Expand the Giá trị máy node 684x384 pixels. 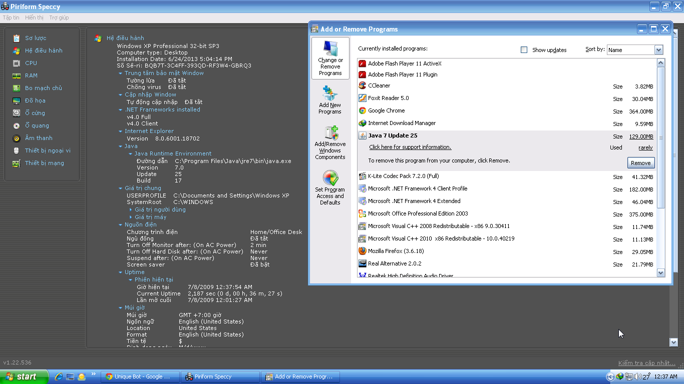(131, 217)
